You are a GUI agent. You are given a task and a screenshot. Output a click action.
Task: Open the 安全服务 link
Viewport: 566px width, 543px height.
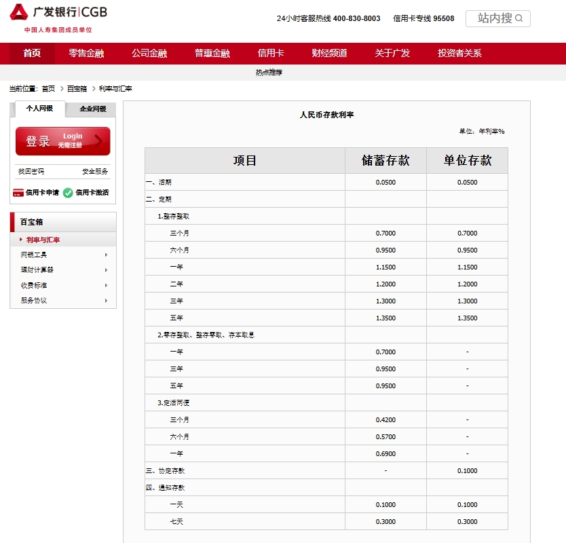click(95, 172)
